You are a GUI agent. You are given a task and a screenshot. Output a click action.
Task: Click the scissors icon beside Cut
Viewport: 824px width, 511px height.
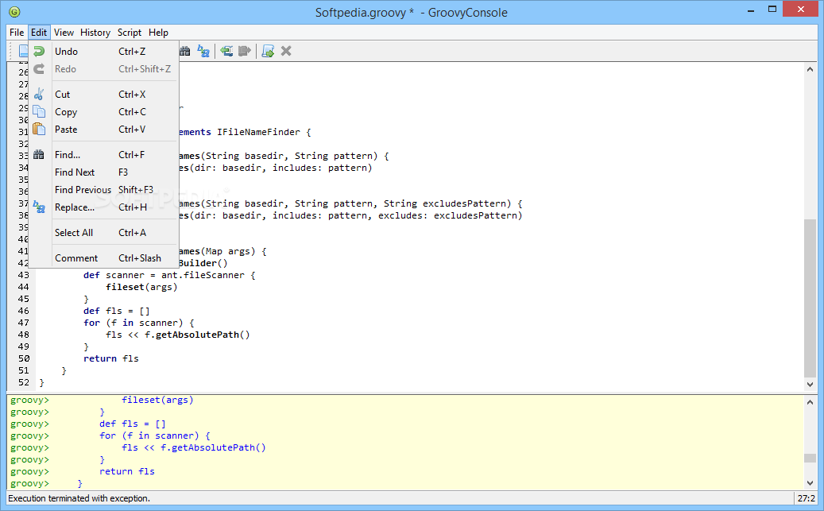pos(39,95)
